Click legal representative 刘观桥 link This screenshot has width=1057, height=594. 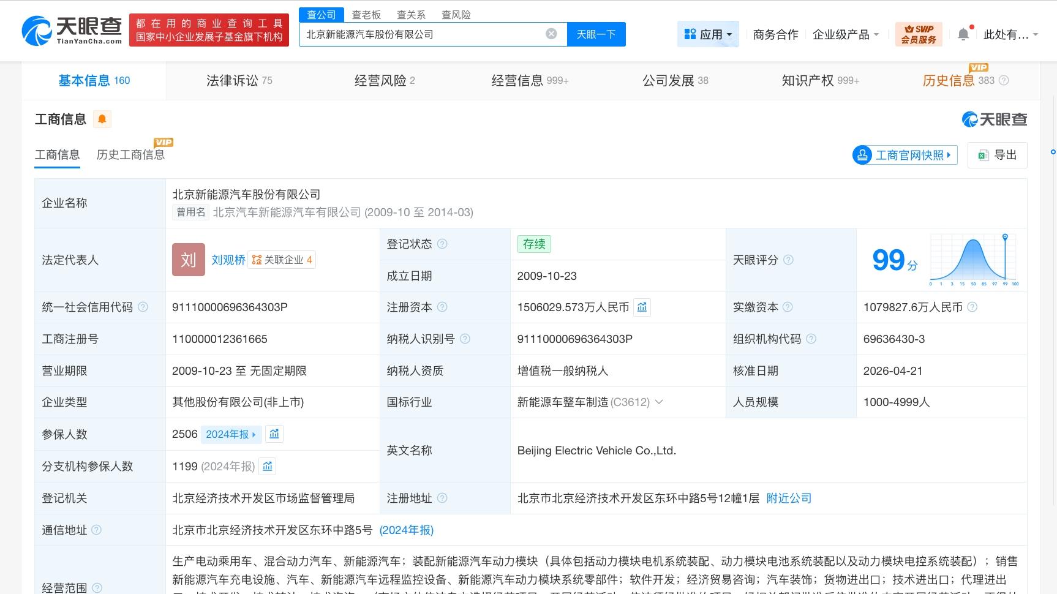click(x=227, y=260)
